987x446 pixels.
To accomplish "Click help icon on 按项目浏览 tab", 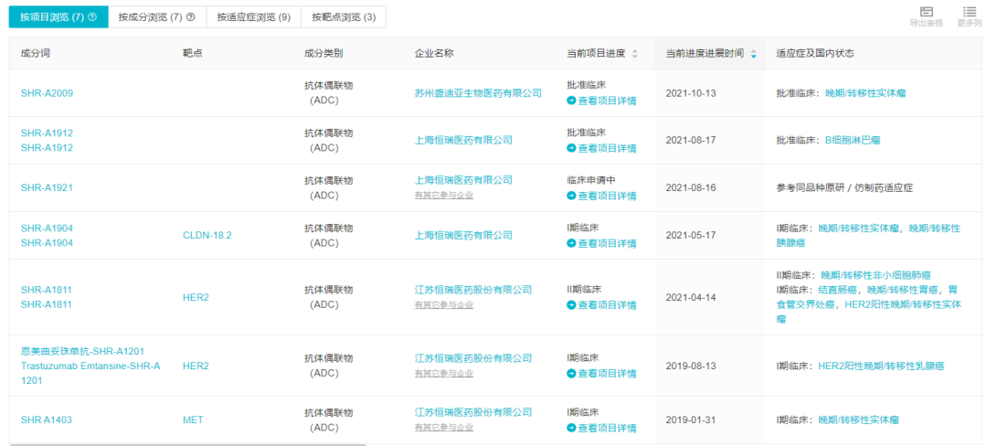I will (x=92, y=17).
